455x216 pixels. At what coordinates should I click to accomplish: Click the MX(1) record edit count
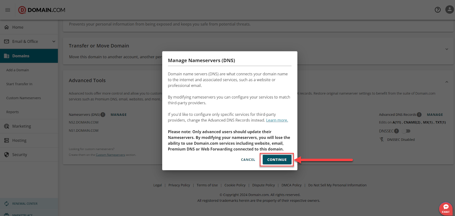tap(428, 122)
